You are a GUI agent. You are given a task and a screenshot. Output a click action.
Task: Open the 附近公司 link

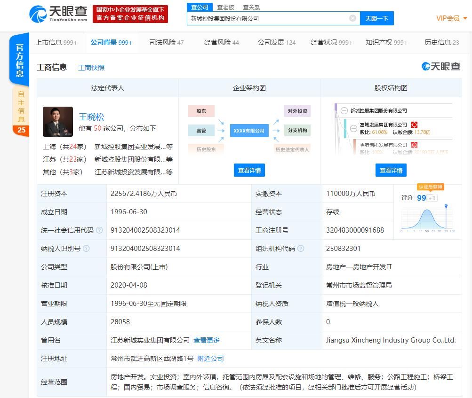tap(210, 358)
